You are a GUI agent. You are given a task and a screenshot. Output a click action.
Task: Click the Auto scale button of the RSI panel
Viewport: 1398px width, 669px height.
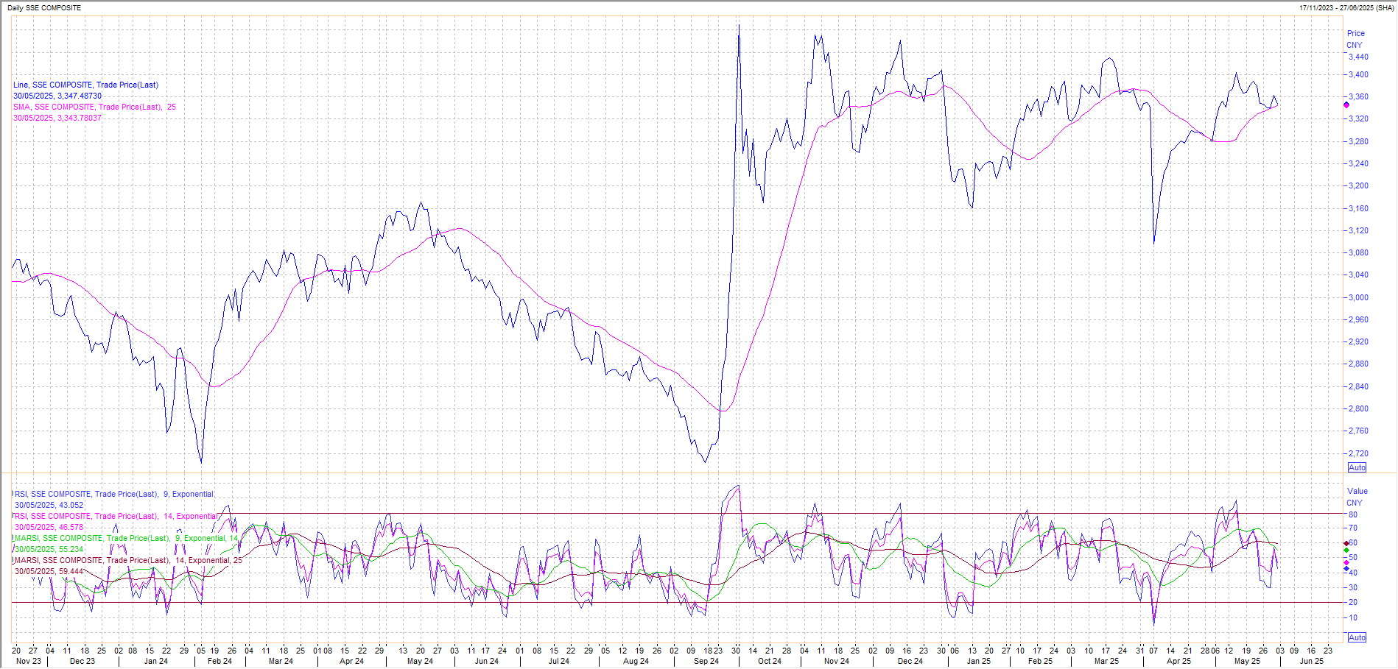click(x=1357, y=637)
